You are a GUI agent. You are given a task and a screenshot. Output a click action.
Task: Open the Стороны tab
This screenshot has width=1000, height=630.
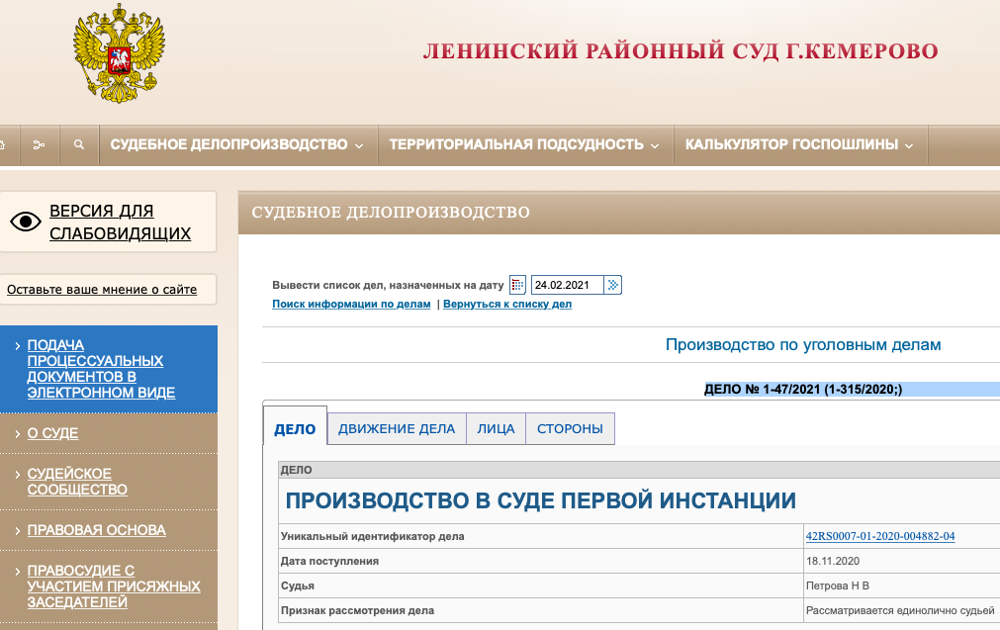(x=570, y=428)
